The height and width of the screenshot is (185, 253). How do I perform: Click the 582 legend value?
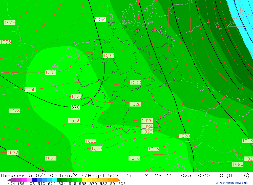[x=103, y=184]
